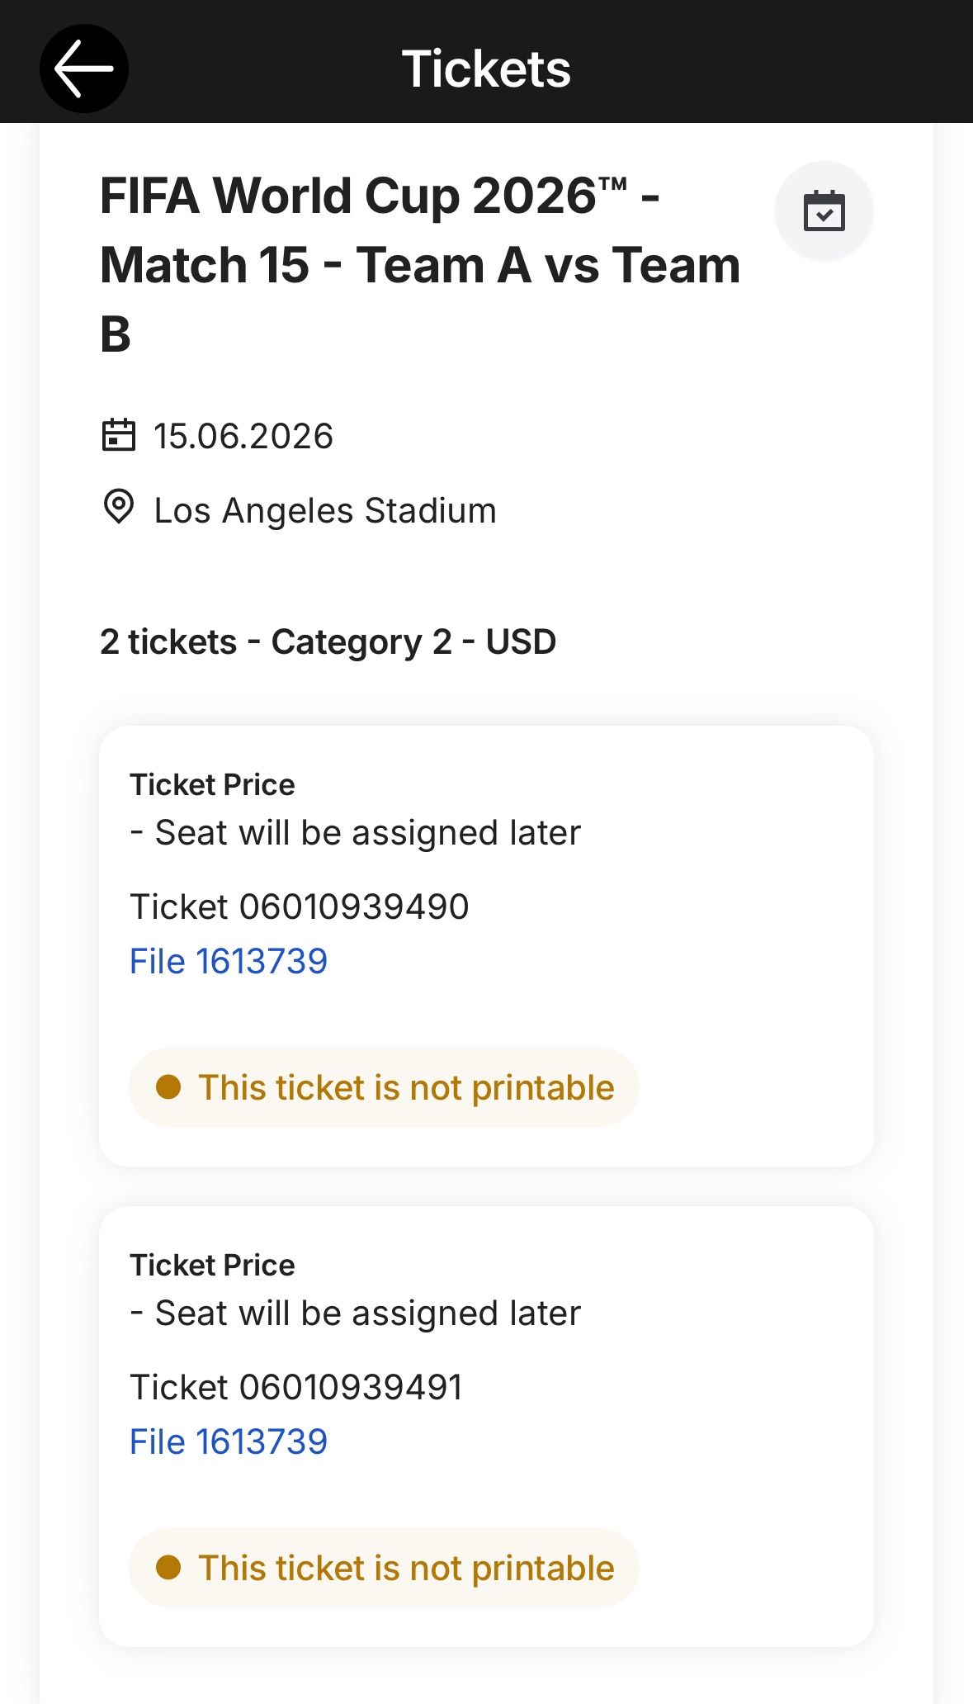Click the location pin icon

click(x=119, y=507)
